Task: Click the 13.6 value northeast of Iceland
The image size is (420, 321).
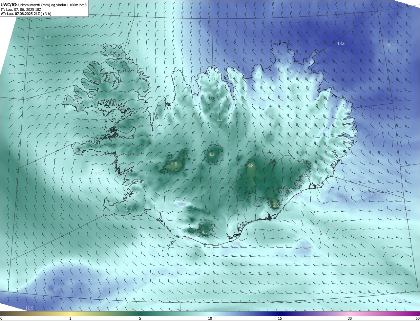Action: 342,44
